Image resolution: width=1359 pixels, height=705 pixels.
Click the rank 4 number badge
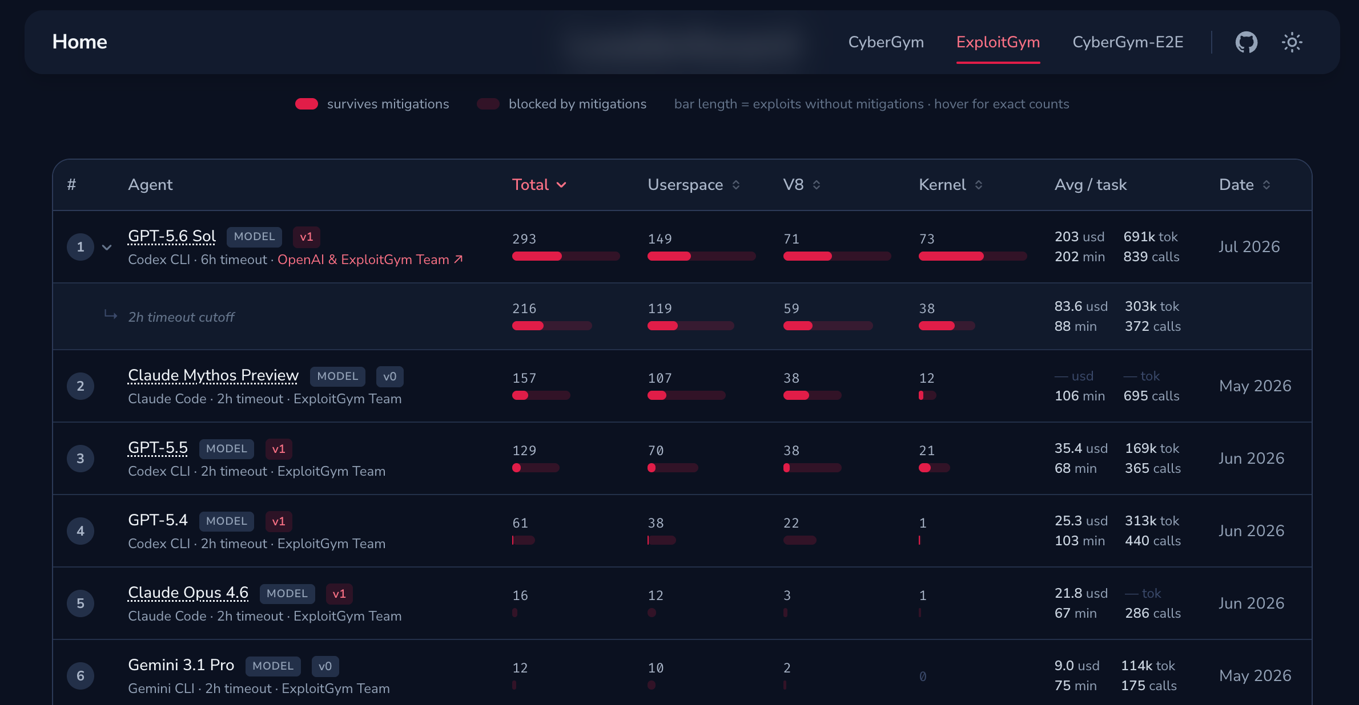pos(81,531)
